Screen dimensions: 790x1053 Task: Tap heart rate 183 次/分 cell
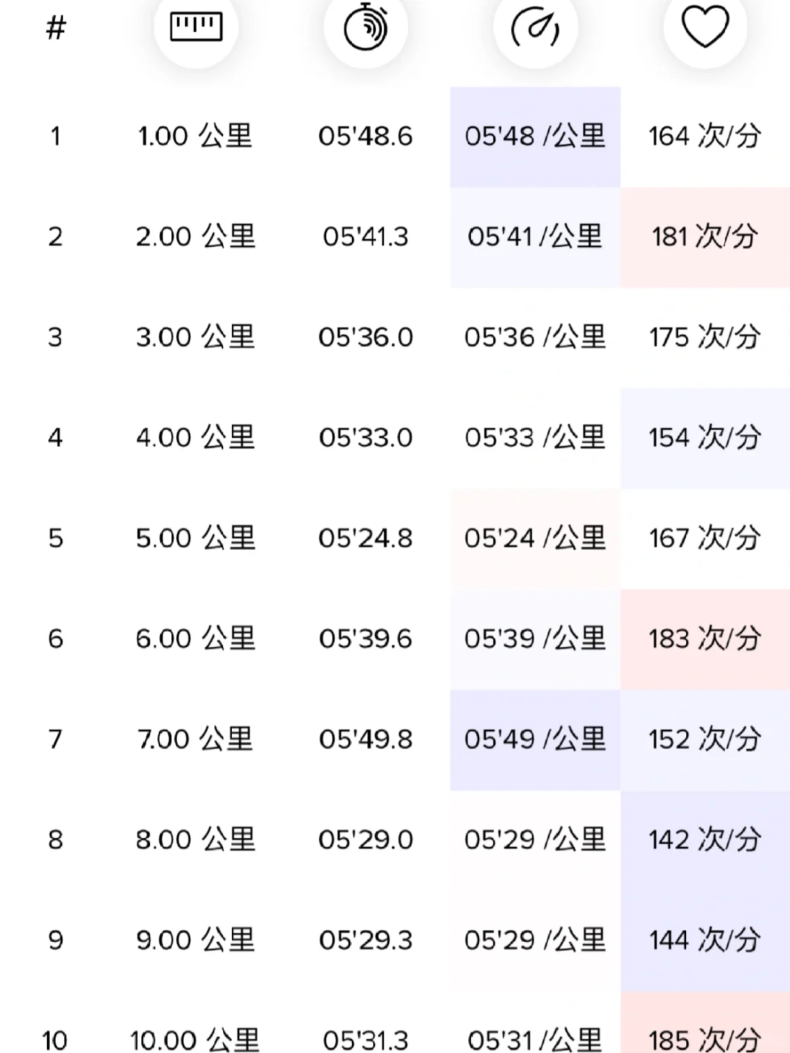pos(705,639)
